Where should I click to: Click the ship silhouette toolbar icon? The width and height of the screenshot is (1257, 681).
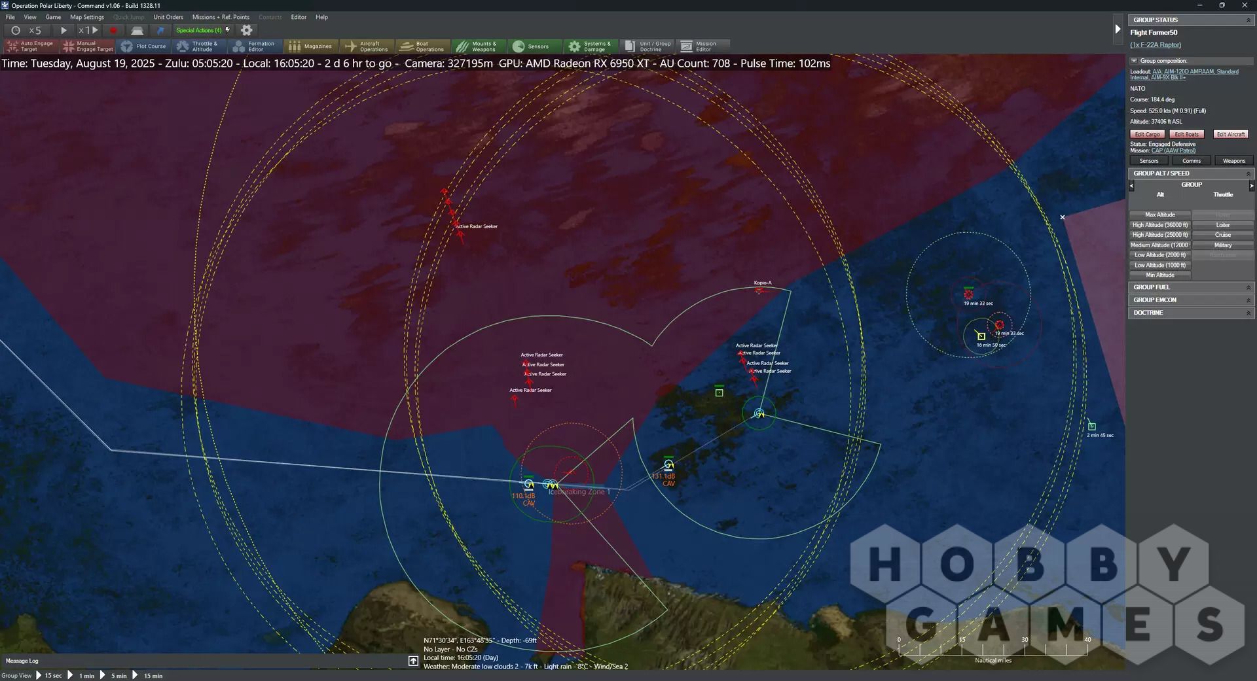click(137, 30)
